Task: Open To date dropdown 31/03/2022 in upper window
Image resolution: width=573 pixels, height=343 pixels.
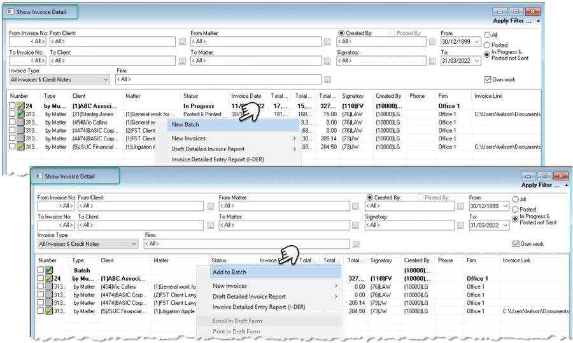Action: click(476, 61)
